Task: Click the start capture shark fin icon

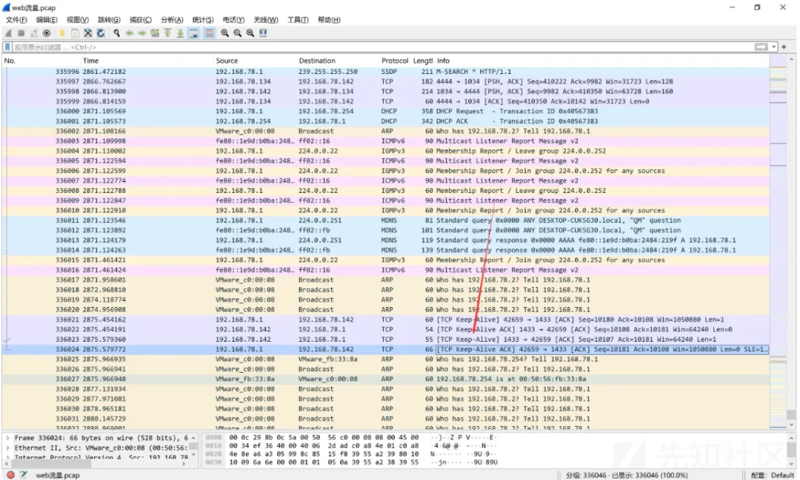Action: (x=8, y=33)
